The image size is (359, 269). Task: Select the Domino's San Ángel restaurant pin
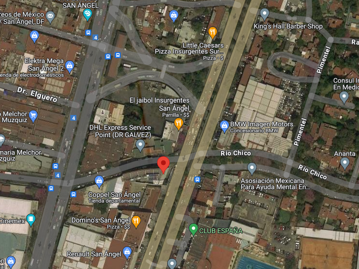[136, 222]
